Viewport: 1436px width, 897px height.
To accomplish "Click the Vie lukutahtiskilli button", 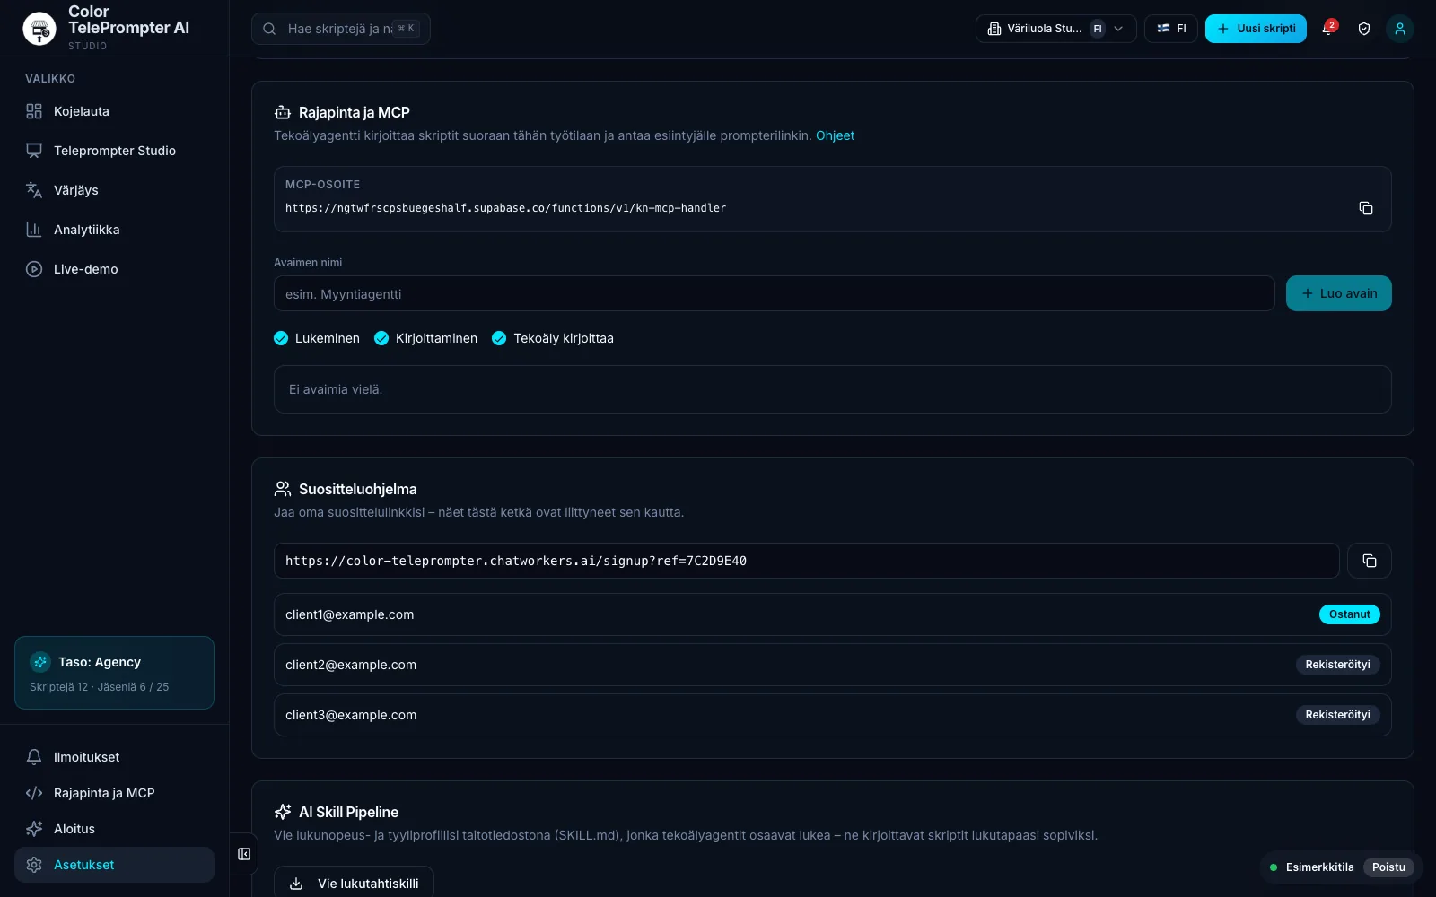I will coord(354,883).
